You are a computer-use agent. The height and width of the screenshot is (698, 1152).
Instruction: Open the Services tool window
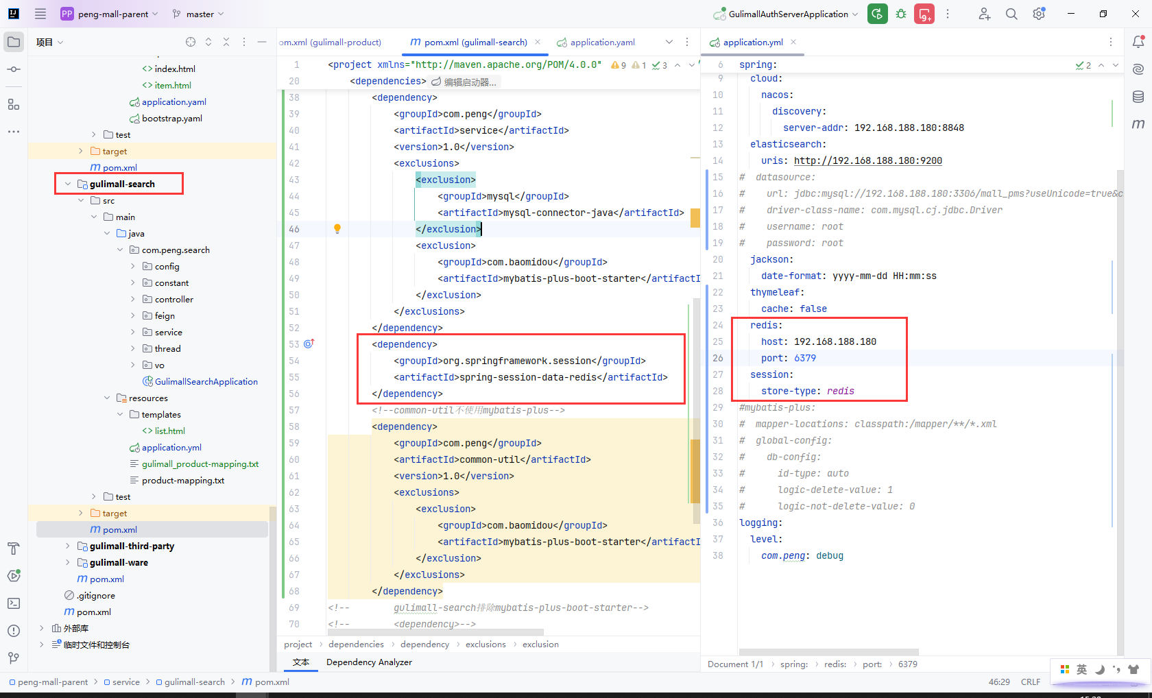click(x=14, y=576)
